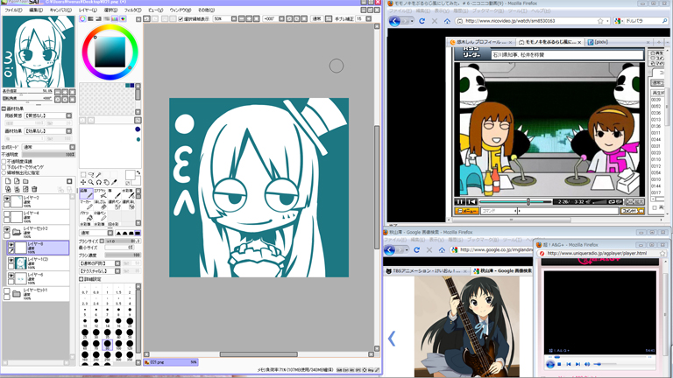Swap foreground and background colors
The image size is (673, 378).
point(138,172)
